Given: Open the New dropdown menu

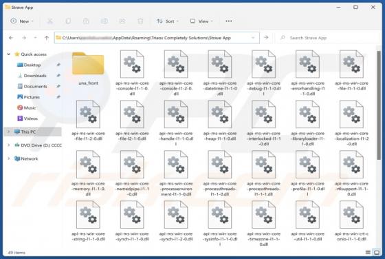Looking at the screenshot, I should click(21, 21).
